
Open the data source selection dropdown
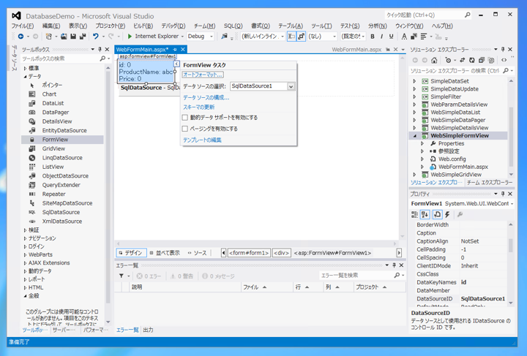pos(291,86)
